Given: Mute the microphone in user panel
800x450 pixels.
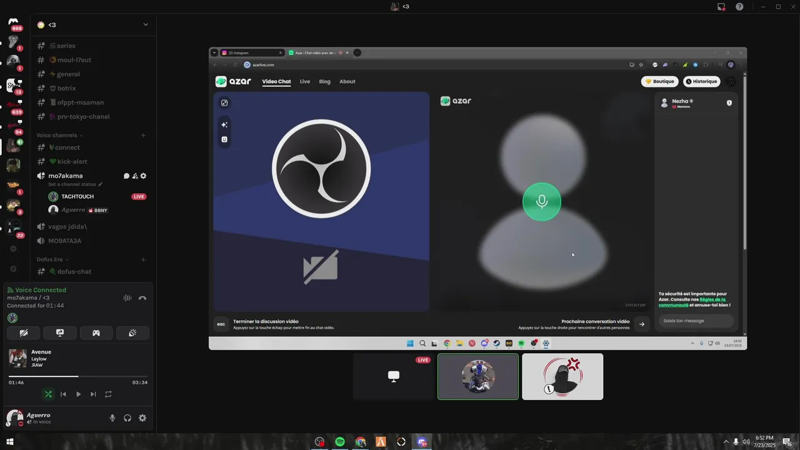Looking at the screenshot, I should [x=112, y=418].
